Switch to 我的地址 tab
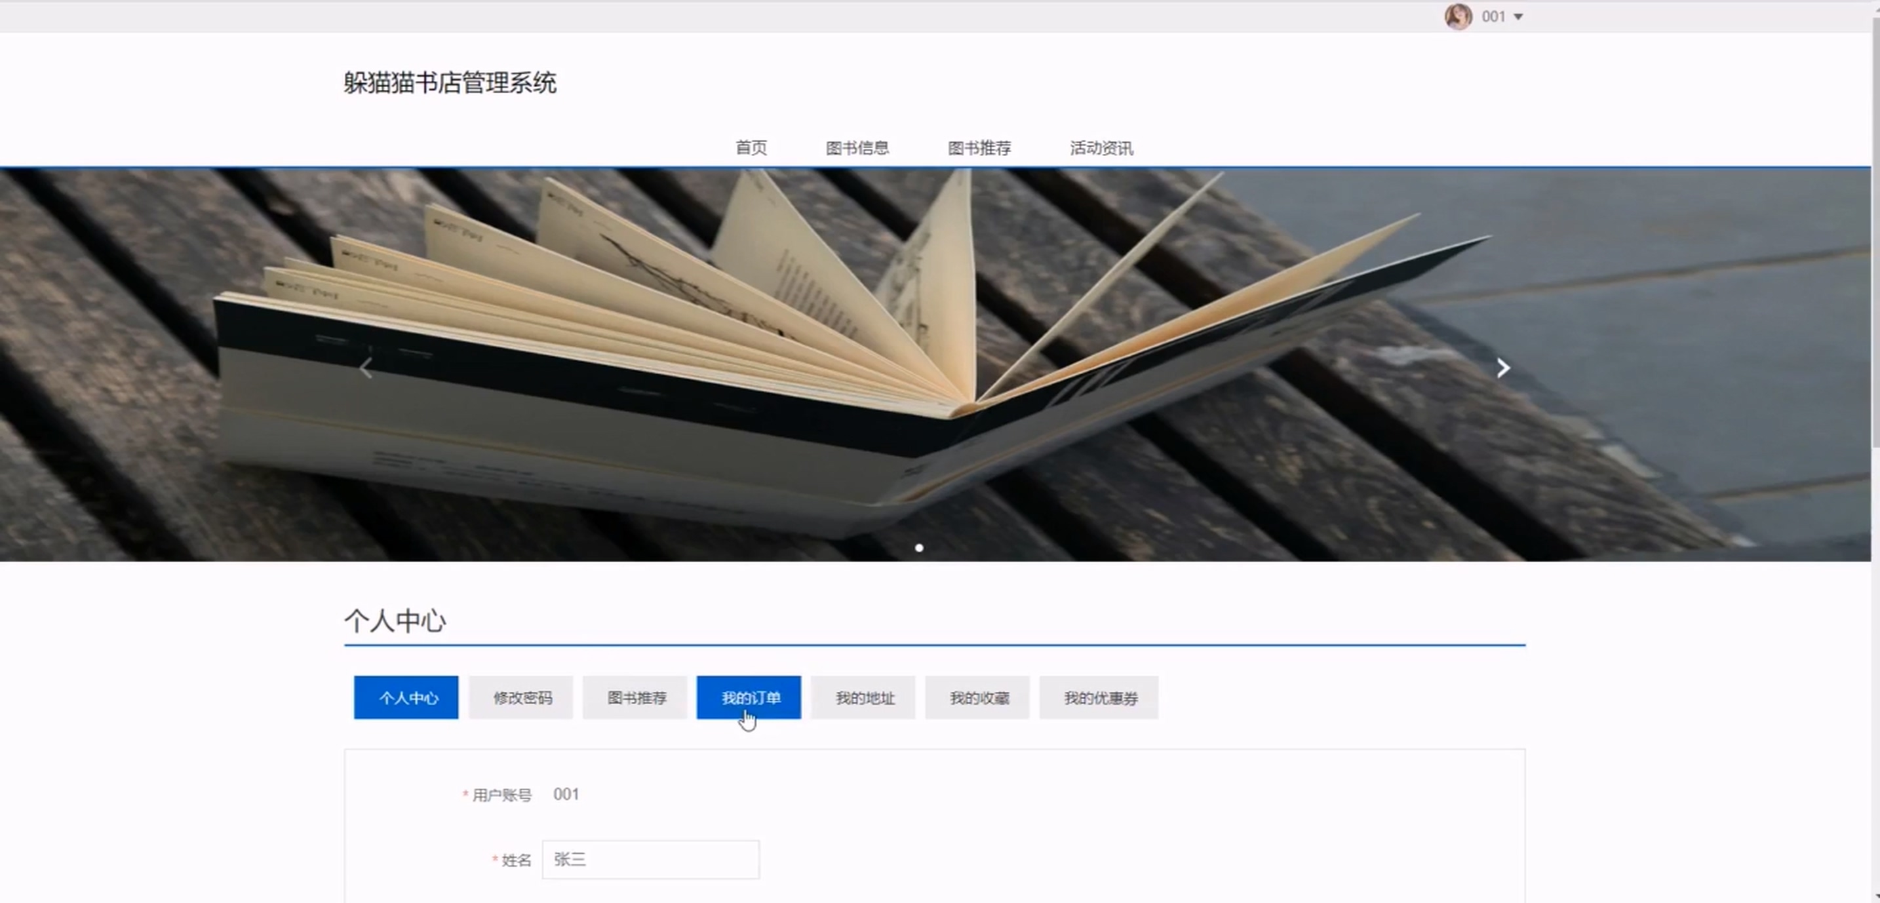Image resolution: width=1880 pixels, height=903 pixels. 863,698
